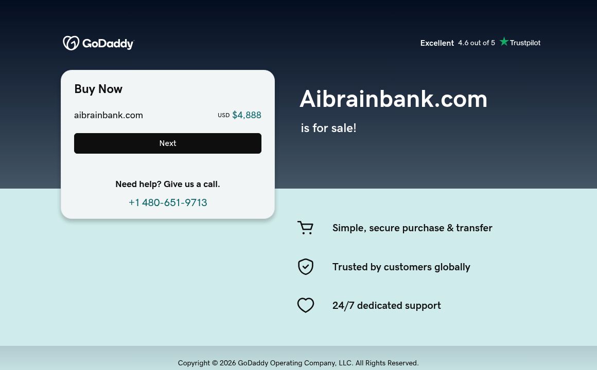Click the checkmark inside the shield icon
The image size is (597, 370).
(x=306, y=267)
